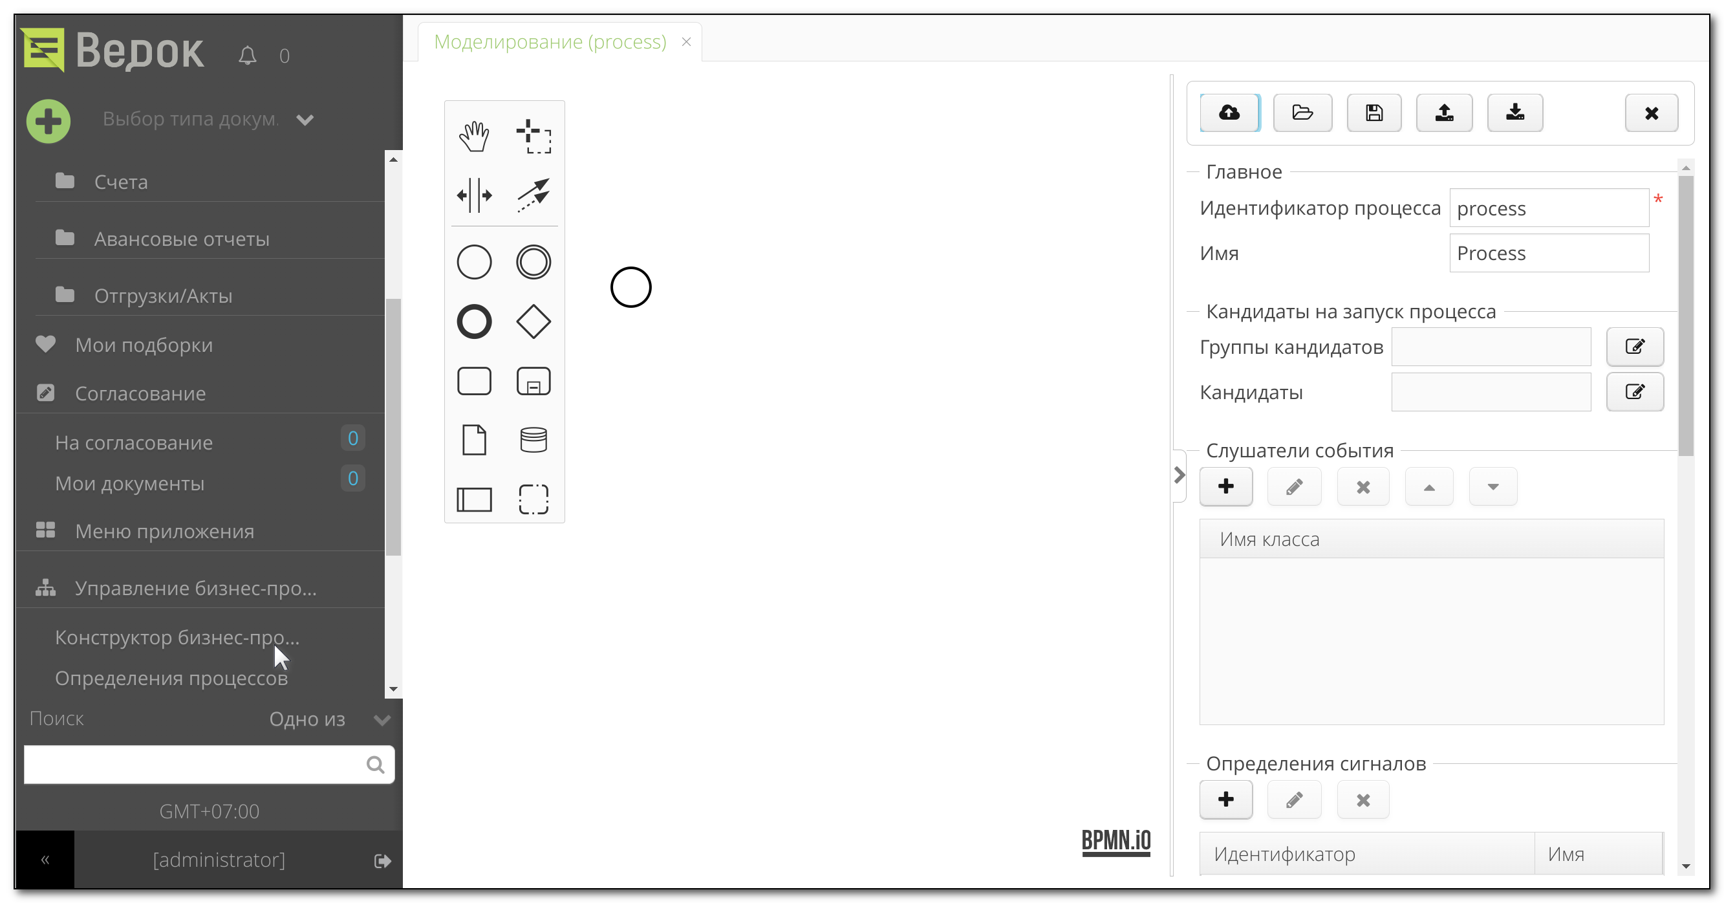
Task: Select the hand tool in the palette
Action: pyautogui.click(x=475, y=136)
